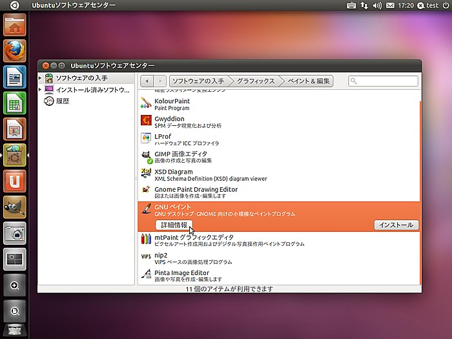Go back with the left arrow button

pos(147,81)
